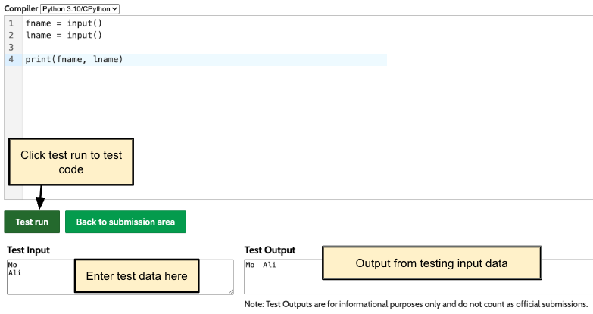The height and width of the screenshot is (314, 593).
Task: Click the resize grip of Test Input box
Action: (229, 290)
